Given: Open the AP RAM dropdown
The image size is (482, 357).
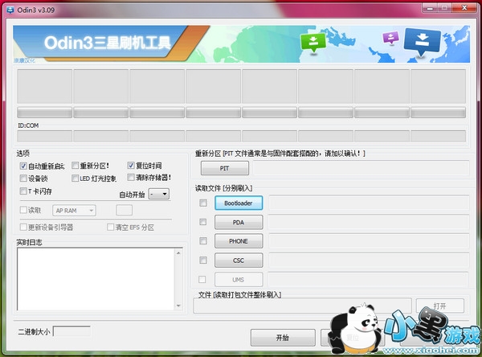Looking at the screenshot, I should coord(74,211).
